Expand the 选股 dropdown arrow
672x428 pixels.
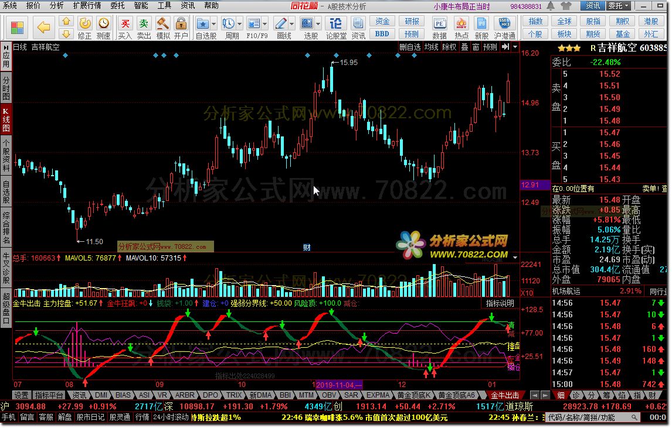(x=318, y=23)
